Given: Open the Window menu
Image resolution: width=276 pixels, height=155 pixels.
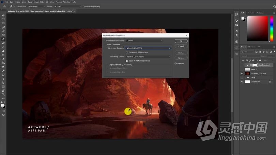Looking at the screenshot, I should pos(67,2).
